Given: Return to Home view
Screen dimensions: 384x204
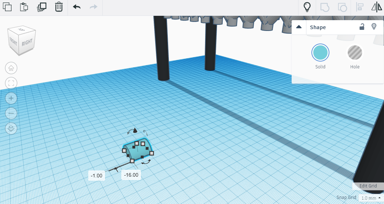Looking at the screenshot, I should point(11,68).
